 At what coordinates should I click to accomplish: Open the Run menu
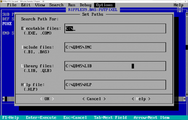coord(72,5)
